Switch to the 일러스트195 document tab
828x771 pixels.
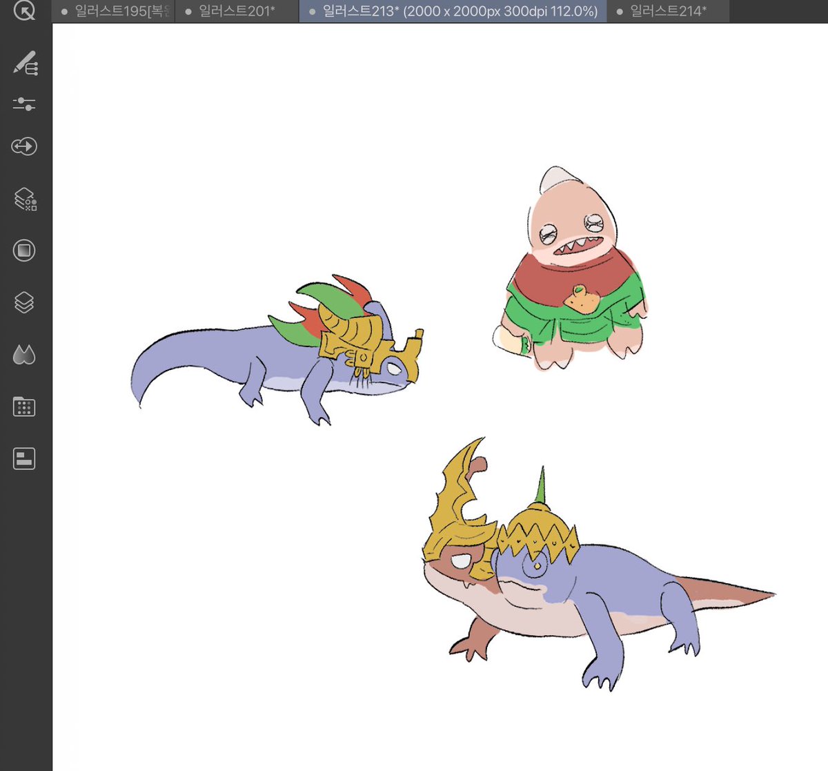(114, 11)
